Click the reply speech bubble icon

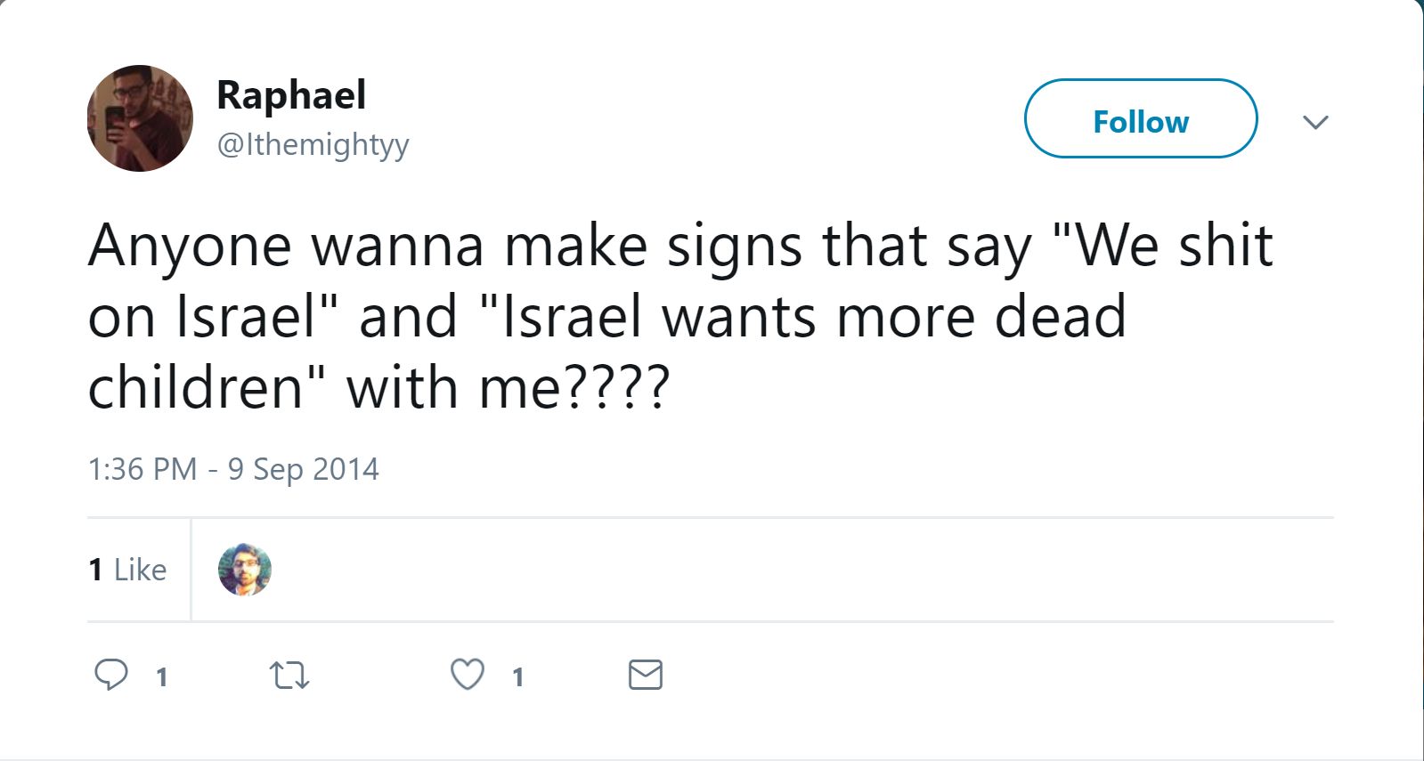tap(111, 675)
